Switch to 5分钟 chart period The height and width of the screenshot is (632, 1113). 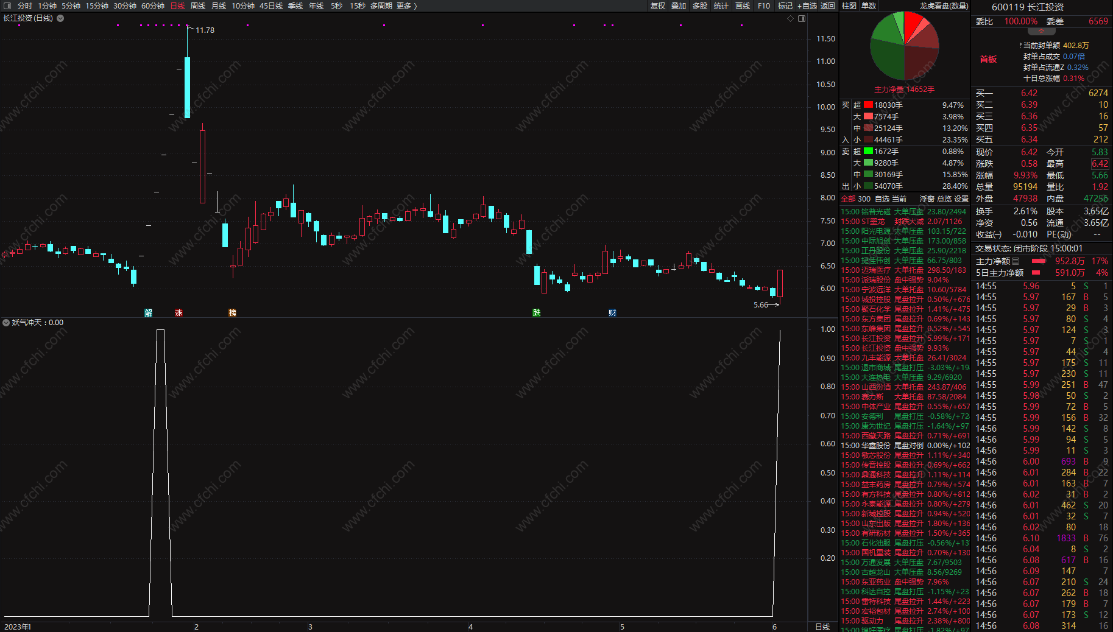71,5
